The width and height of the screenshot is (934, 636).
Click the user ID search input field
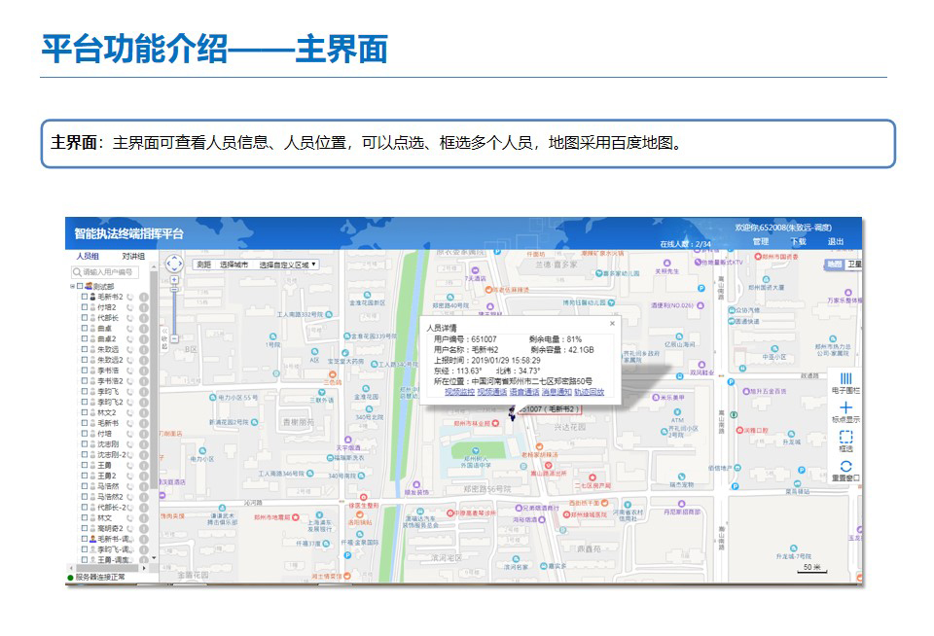(107, 272)
